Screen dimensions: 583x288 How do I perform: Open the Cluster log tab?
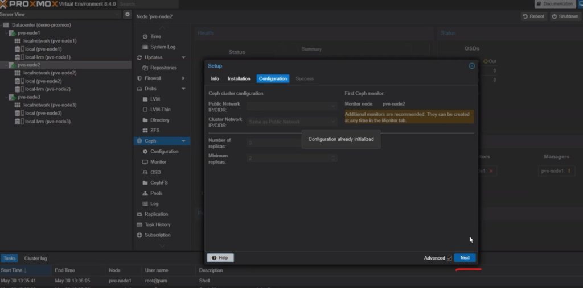click(x=36, y=258)
